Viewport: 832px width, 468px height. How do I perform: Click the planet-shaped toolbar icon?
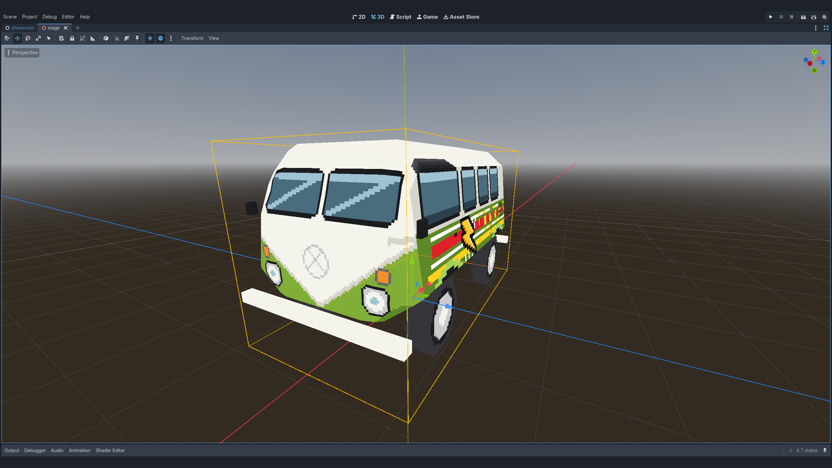pyautogui.click(x=127, y=38)
